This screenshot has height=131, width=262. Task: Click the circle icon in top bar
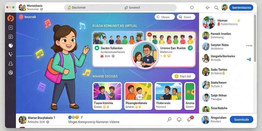192,7
